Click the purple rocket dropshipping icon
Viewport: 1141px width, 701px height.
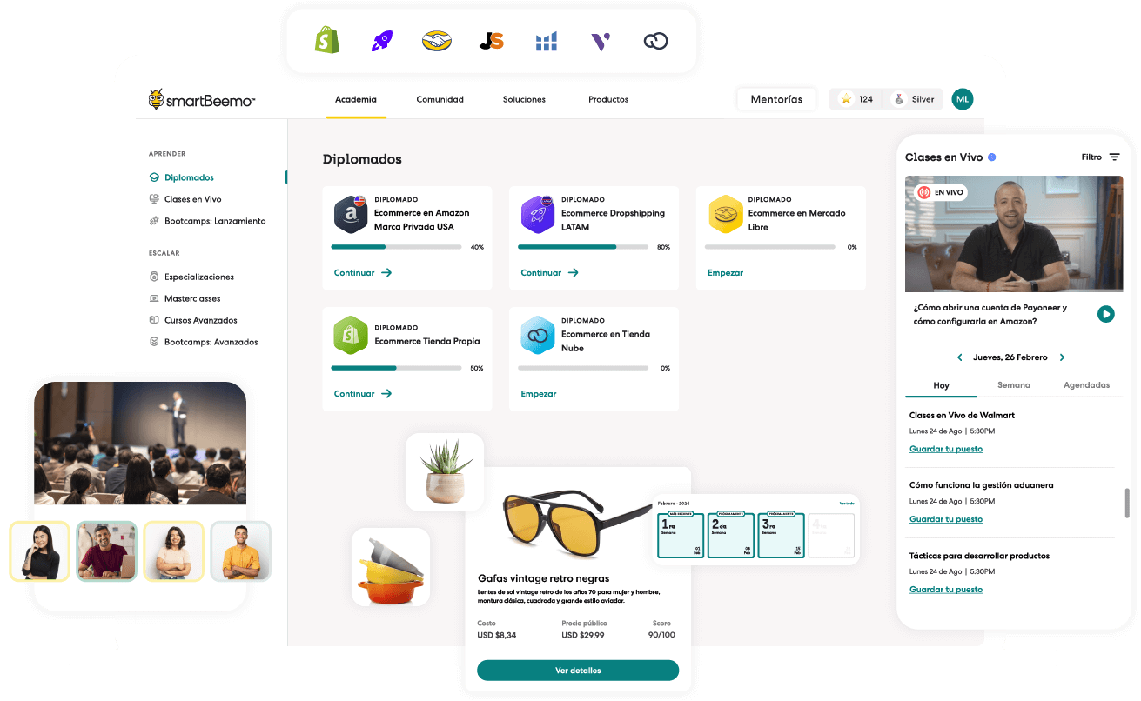click(382, 41)
